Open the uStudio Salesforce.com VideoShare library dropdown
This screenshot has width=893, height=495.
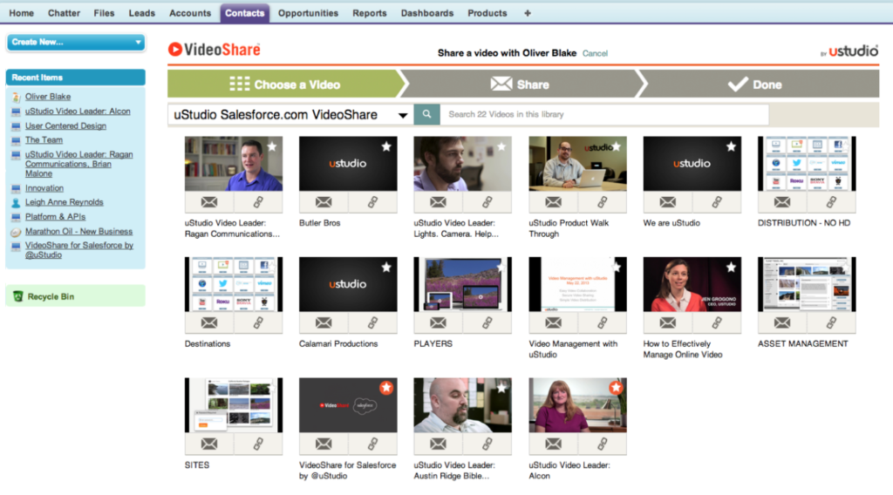pos(290,114)
